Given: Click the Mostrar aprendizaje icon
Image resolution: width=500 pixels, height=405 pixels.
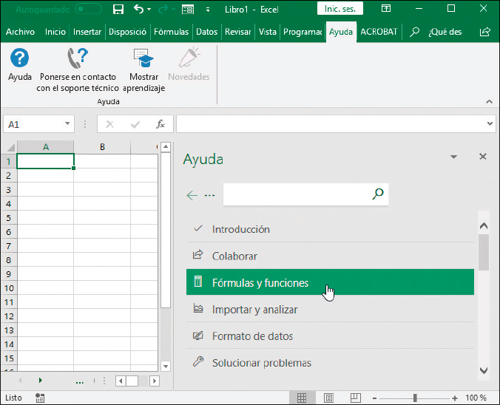Looking at the screenshot, I should click(x=143, y=59).
